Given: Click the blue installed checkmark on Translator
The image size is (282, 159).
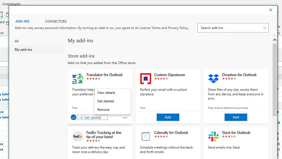Looking at the screenshot, I should (73, 117).
